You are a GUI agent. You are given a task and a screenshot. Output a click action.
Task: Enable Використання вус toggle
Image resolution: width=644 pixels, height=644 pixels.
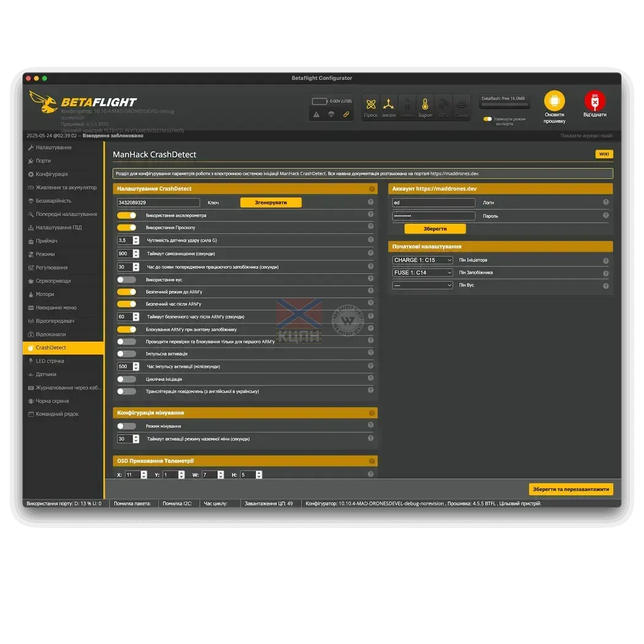(126, 280)
